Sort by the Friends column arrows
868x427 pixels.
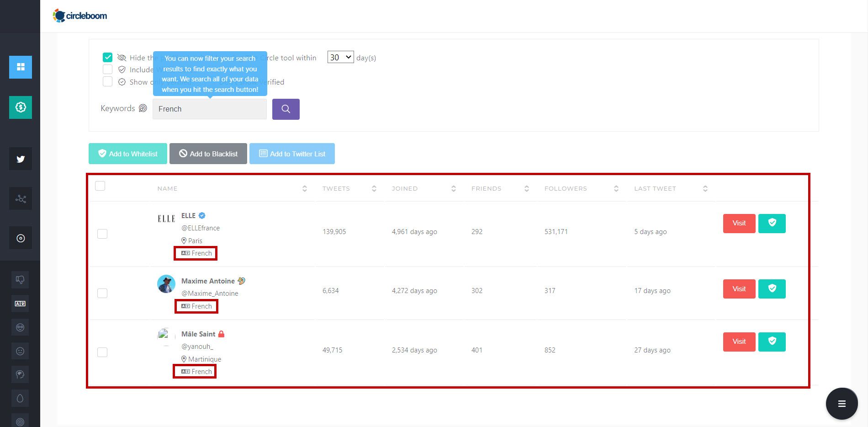[x=527, y=188]
